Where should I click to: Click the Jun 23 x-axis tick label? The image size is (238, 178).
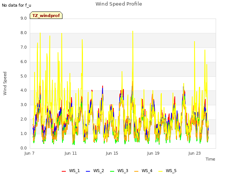coord(194,153)
